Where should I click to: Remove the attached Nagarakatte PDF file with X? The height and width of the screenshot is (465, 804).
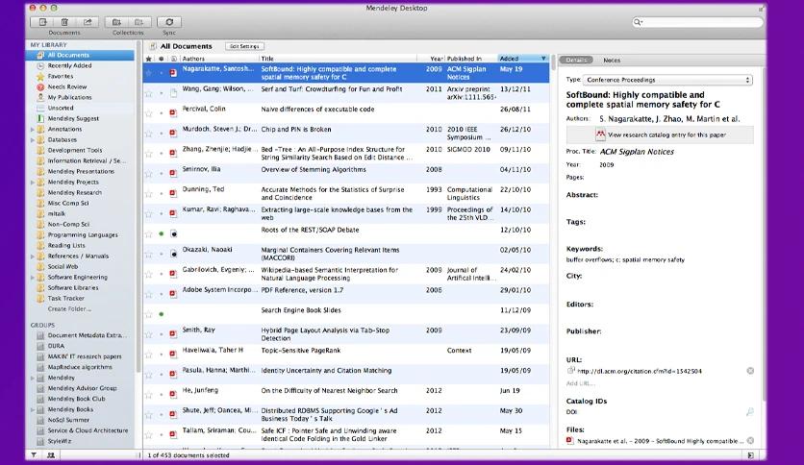point(750,440)
